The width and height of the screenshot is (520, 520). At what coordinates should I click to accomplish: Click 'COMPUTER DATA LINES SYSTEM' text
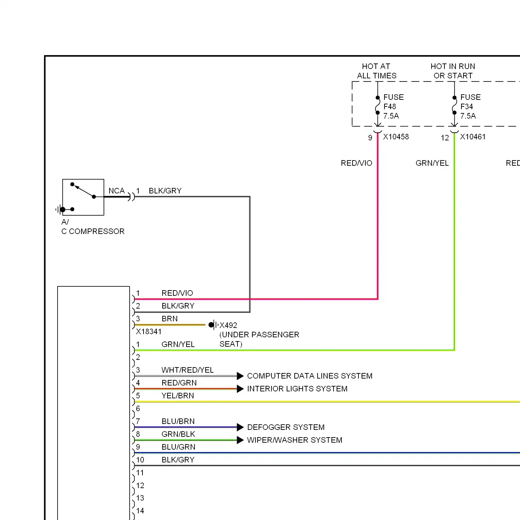pos(310,376)
